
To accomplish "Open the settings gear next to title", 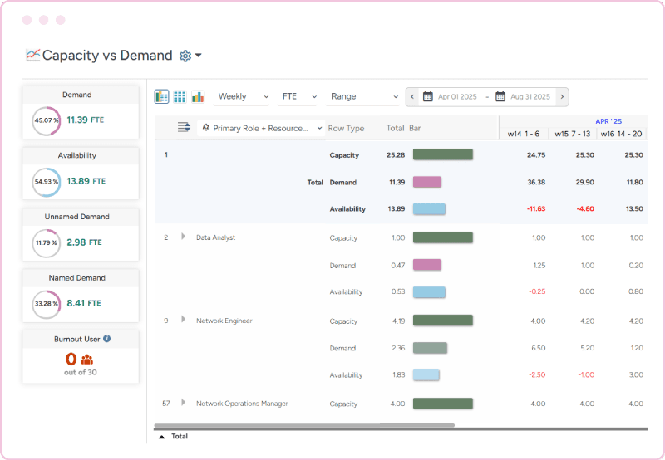I will (x=186, y=56).
